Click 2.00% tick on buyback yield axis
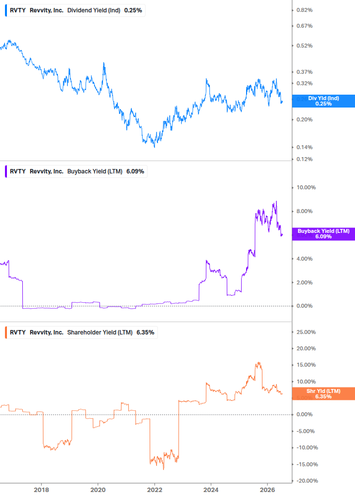355x498 pixels. pyautogui.click(x=304, y=282)
